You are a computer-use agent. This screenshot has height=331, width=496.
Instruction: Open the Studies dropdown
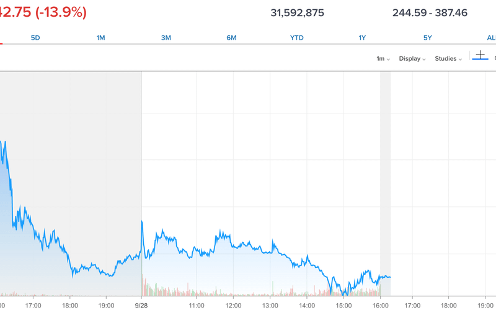click(x=449, y=59)
